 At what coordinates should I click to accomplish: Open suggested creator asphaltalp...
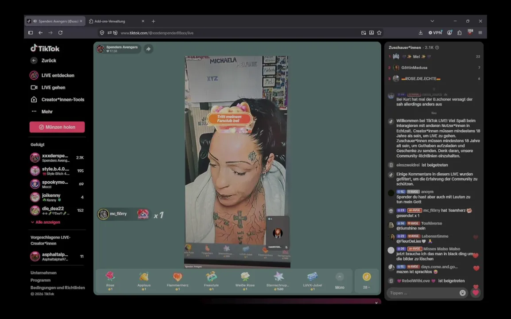pos(57,257)
